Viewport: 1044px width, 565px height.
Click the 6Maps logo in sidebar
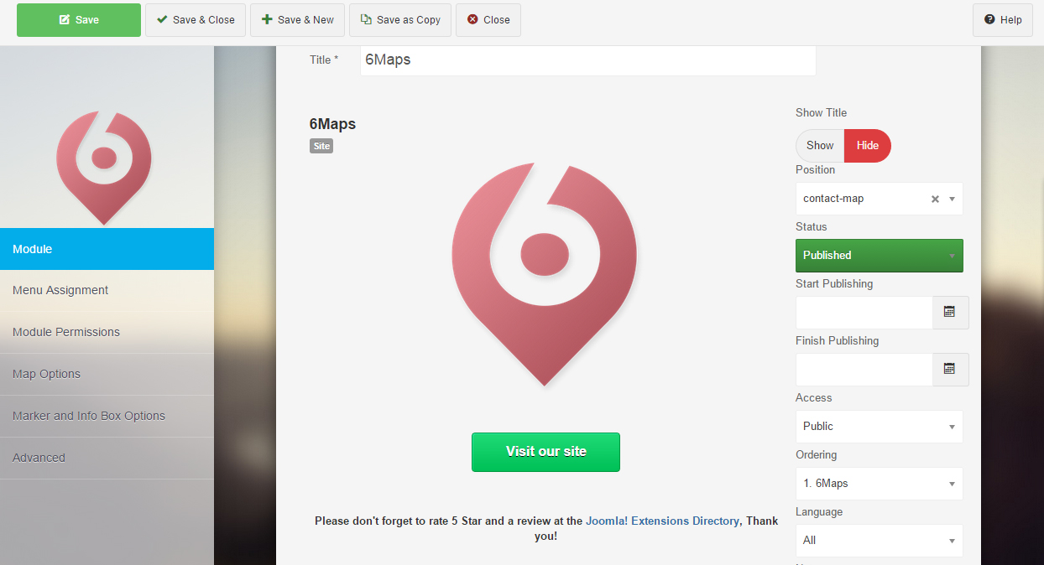click(104, 166)
